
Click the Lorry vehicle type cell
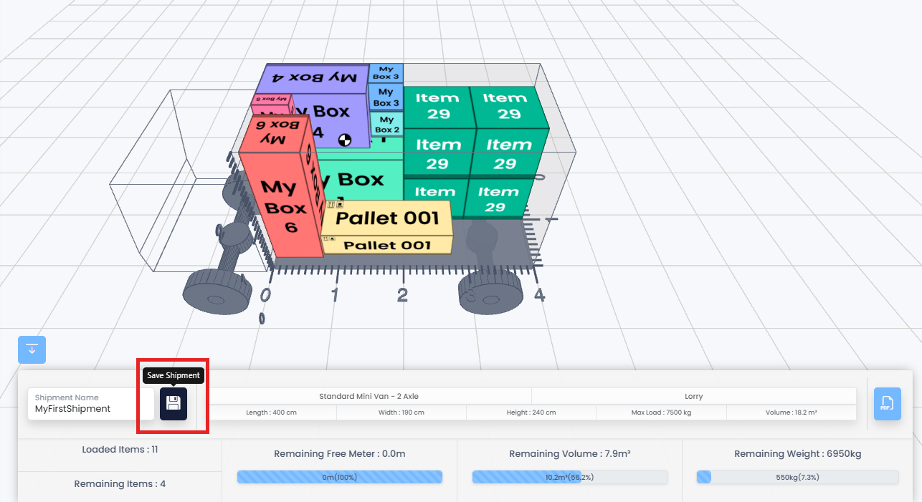(x=693, y=396)
